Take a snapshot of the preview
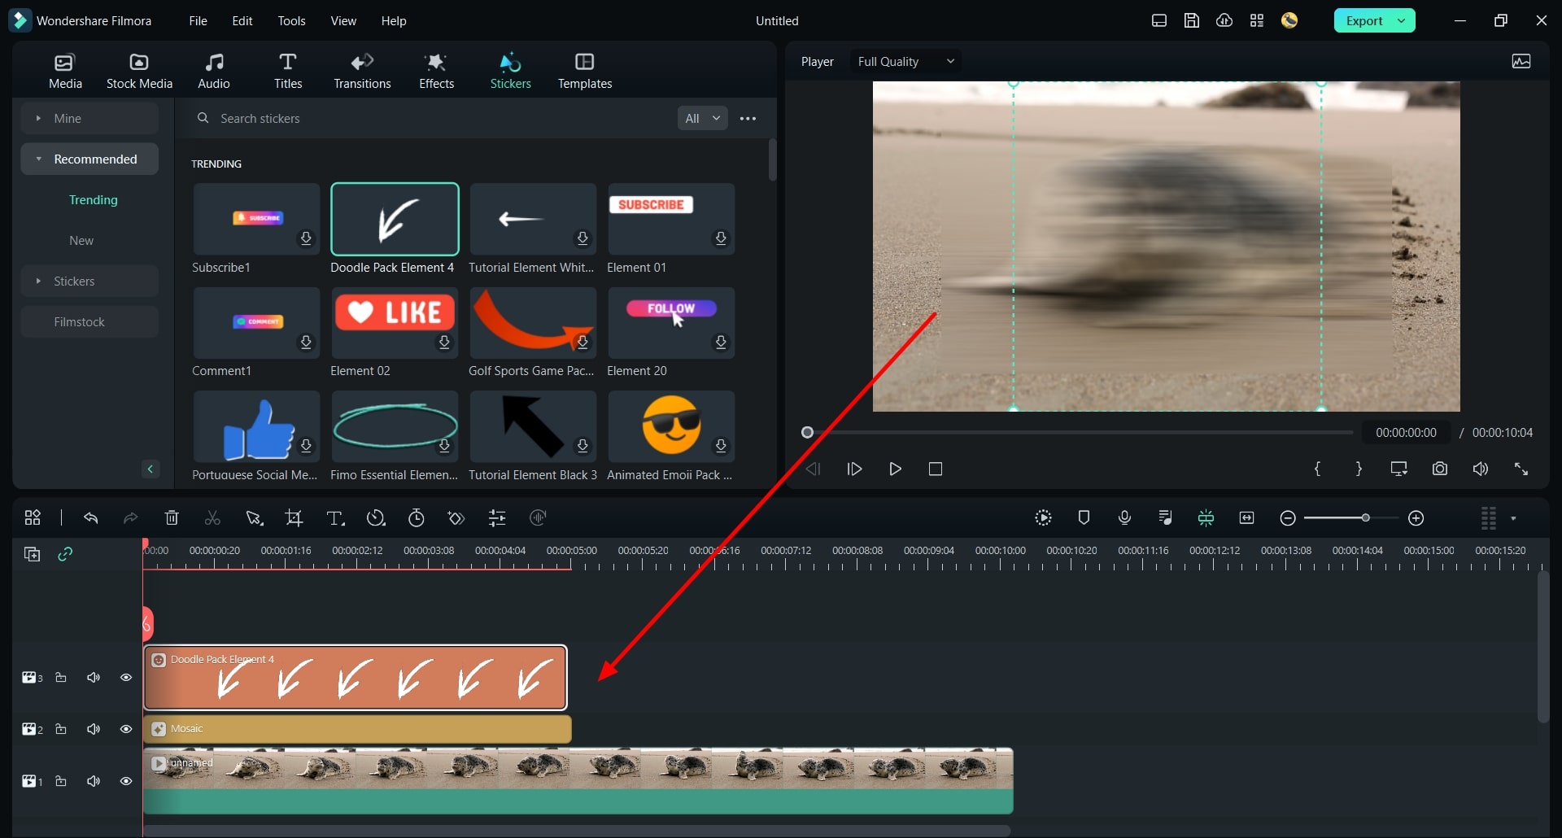This screenshot has width=1562, height=838. coord(1439,469)
